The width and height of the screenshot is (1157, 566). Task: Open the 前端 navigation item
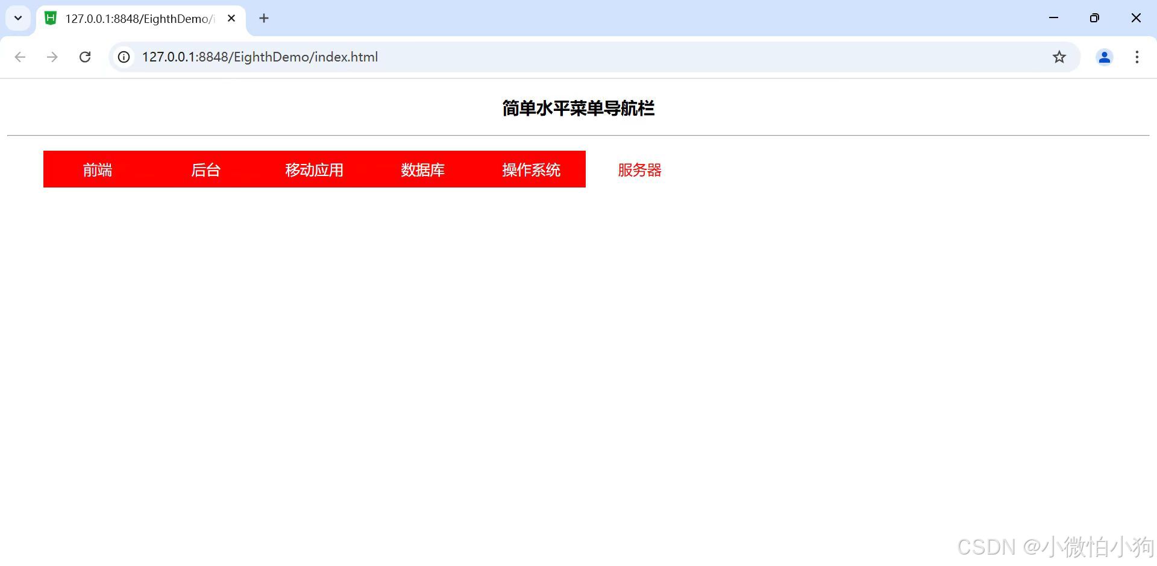point(98,169)
